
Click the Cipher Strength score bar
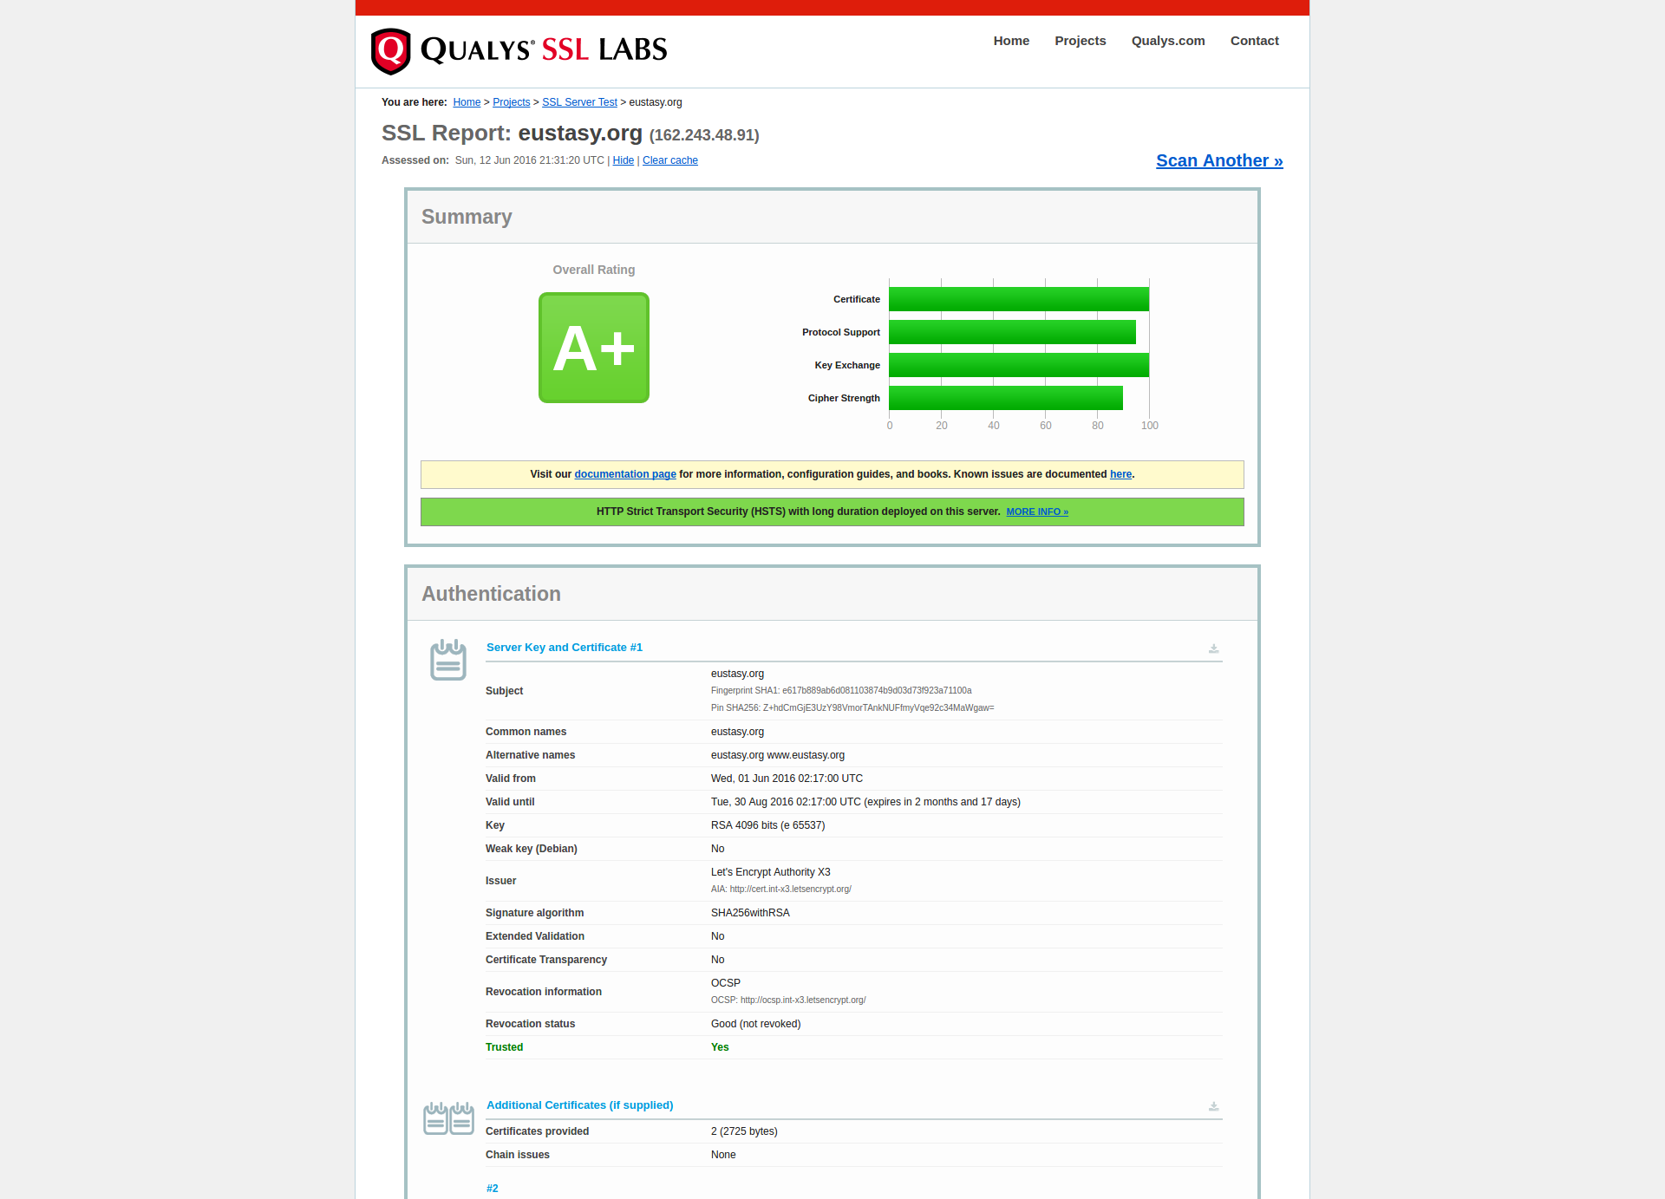(1006, 398)
